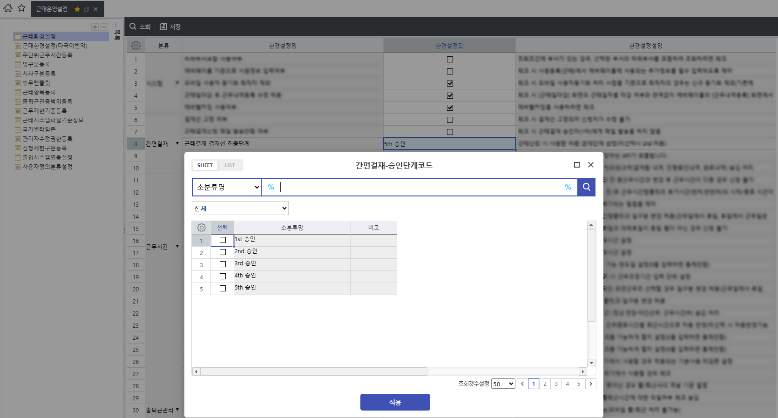Viewport: 778px width, 418px height.
Task: Open main grid settings gear icon
Action: click(x=135, y=46)
